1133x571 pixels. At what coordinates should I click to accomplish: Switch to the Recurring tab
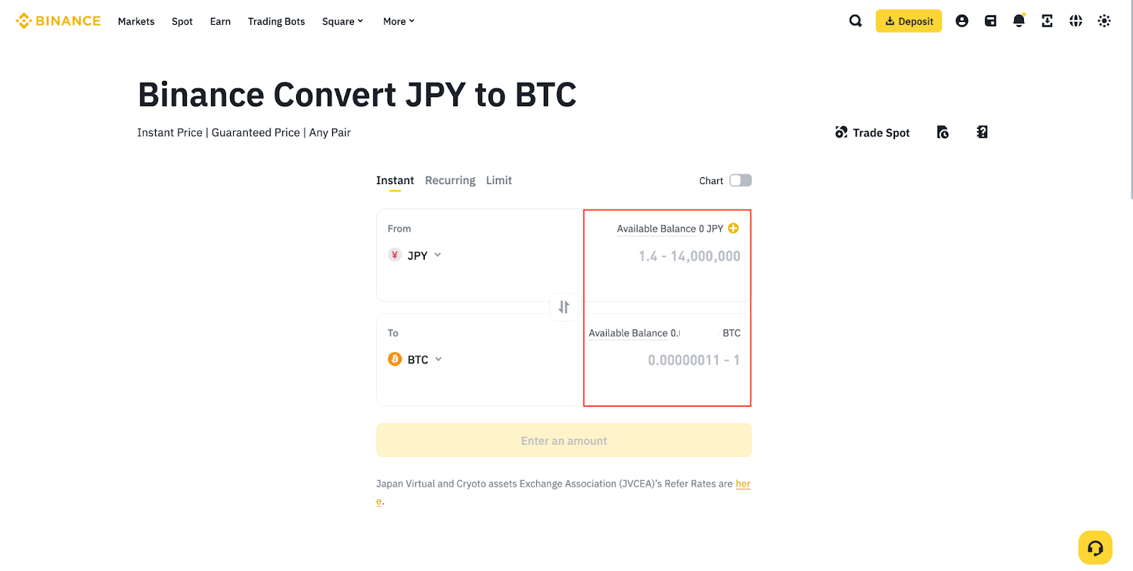(450, 181)
